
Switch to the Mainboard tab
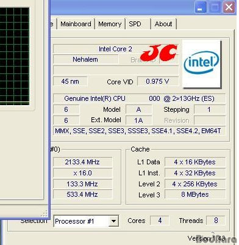(76, 24)
